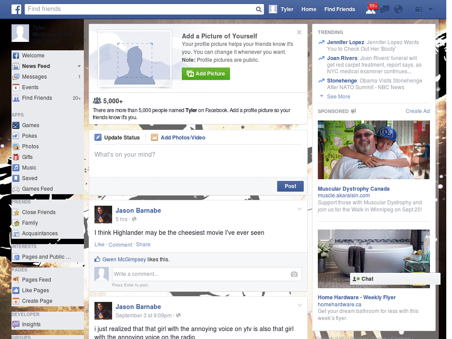Open Tyler profile in top bar
Viewport: 452px width, 339px height.
(x=281, y=9)
